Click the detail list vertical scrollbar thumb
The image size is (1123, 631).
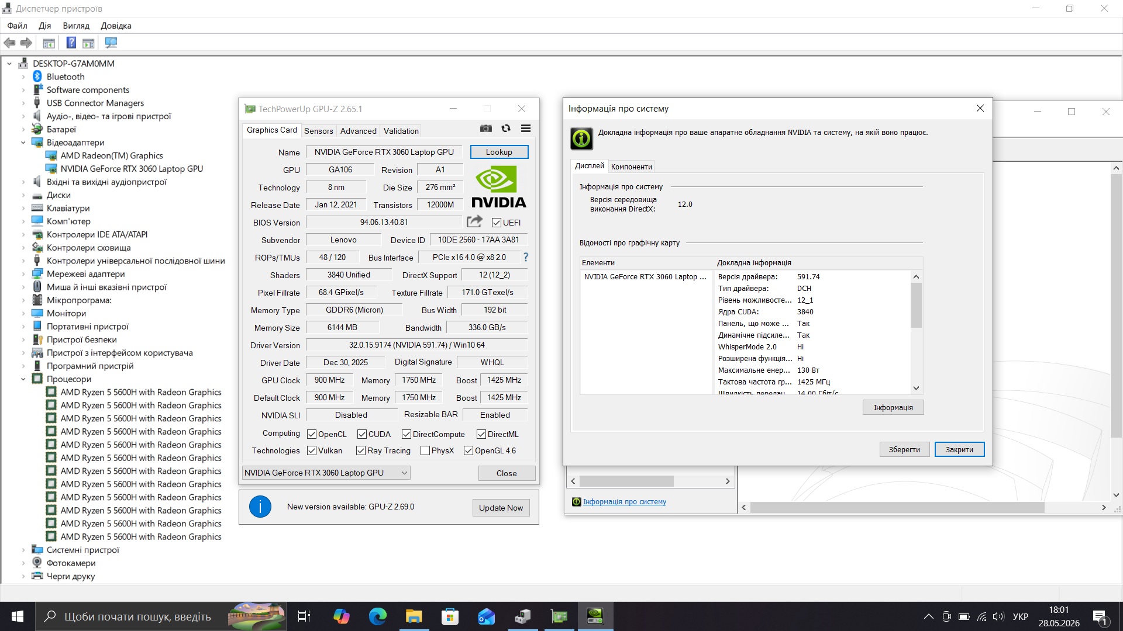pos(916,305)
